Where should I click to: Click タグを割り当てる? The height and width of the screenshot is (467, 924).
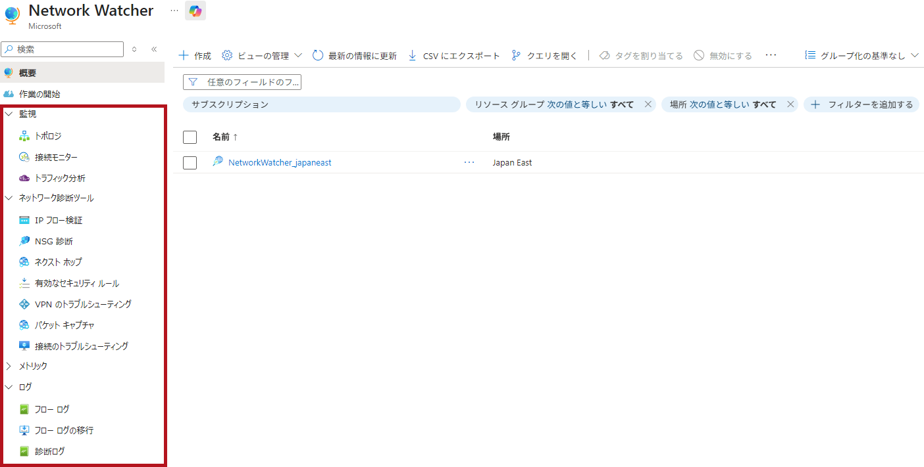tap(641, 56)
